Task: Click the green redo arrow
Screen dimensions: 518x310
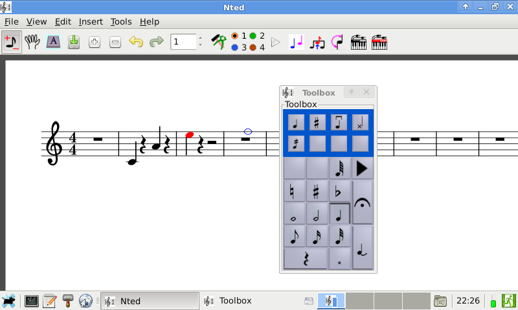Action: click(157, 42)
